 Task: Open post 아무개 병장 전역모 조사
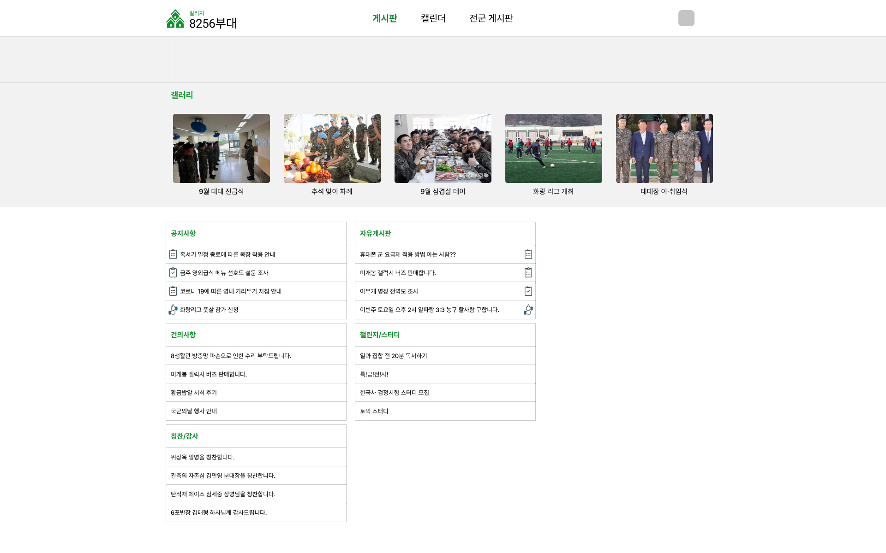tap(389, 291)
